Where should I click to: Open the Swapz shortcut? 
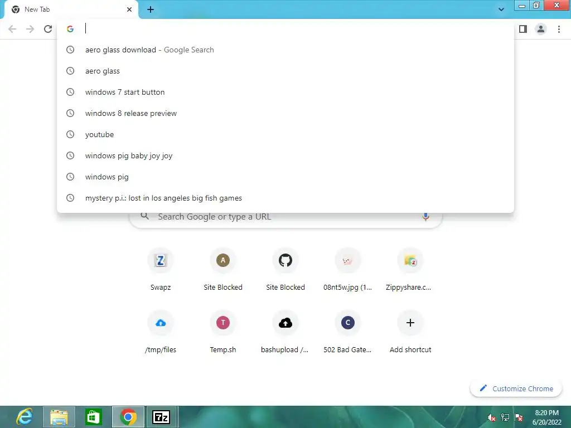click(161, 270)
